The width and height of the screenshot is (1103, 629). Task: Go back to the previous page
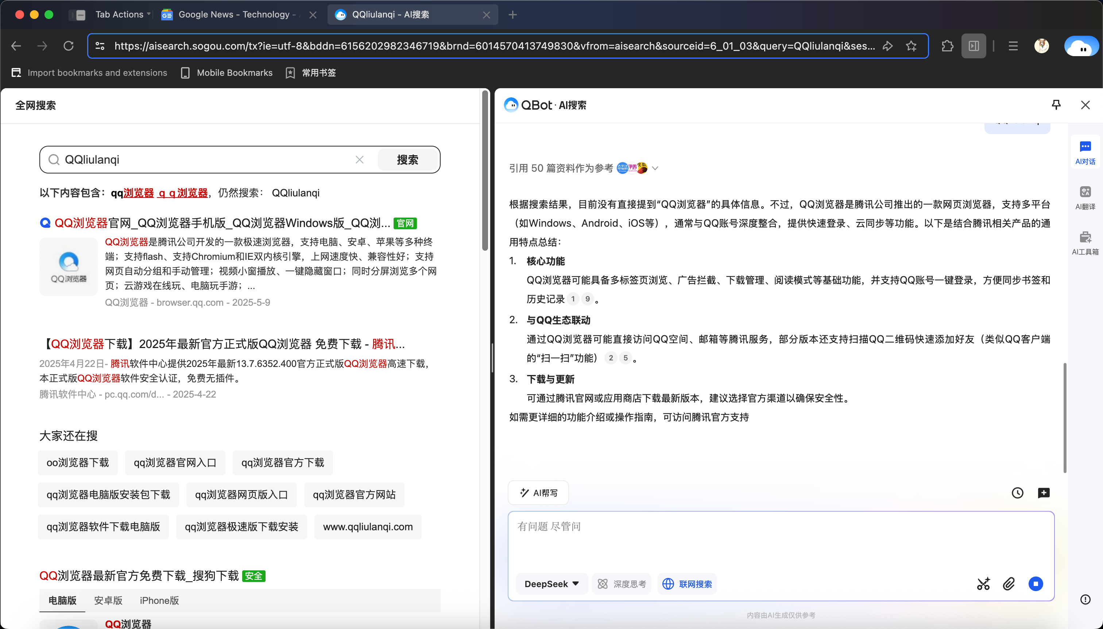pos(16,46)
